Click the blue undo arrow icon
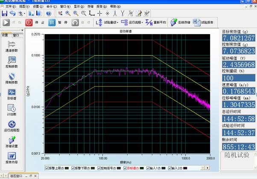 13,13
